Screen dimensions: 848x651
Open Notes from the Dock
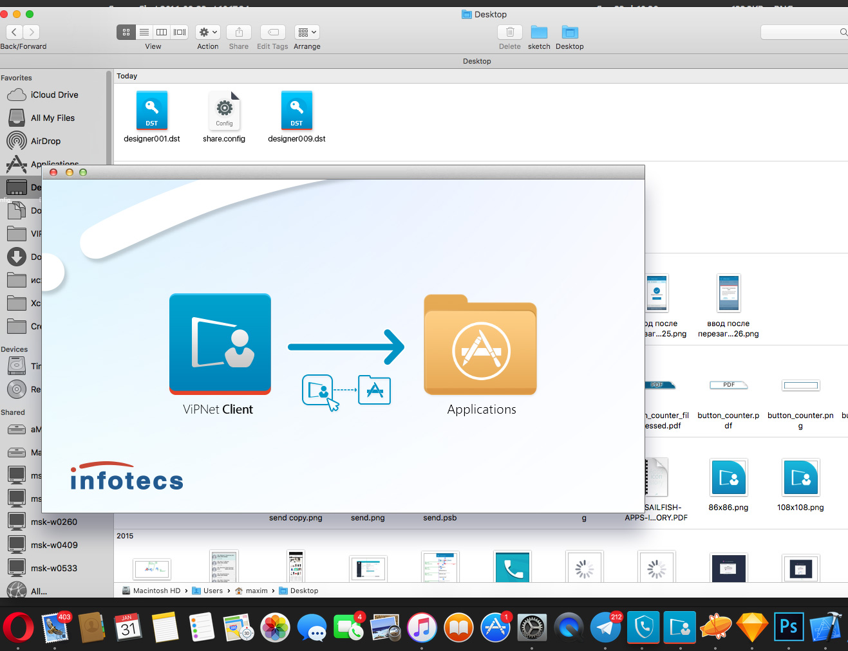click(x=165, y=627)
